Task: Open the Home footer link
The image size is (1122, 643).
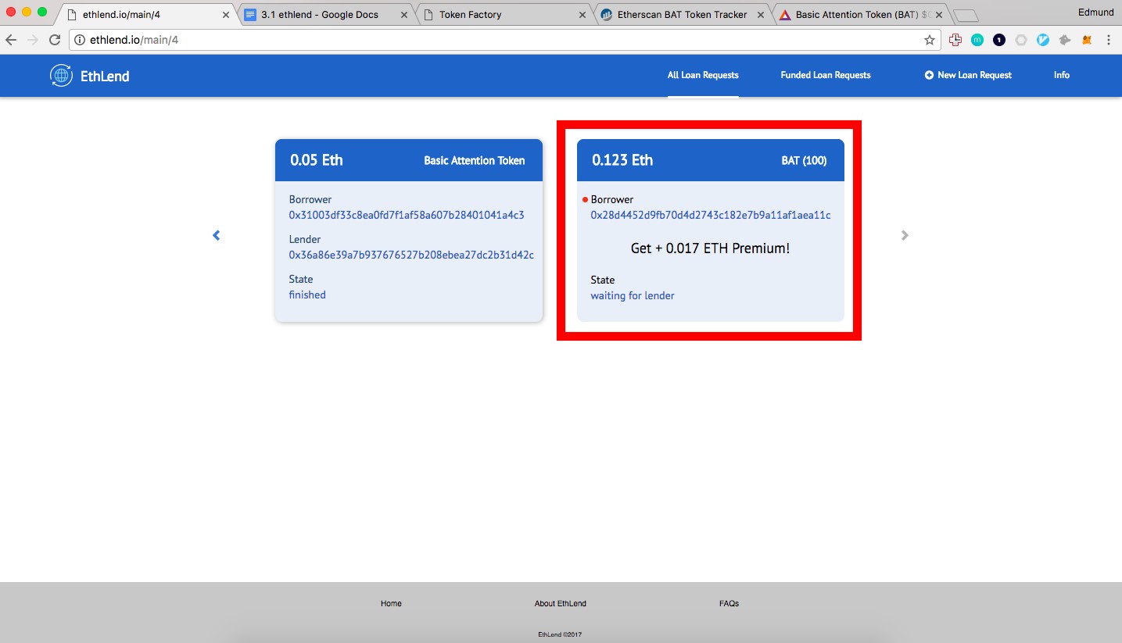Action: (x=391, y=603)
